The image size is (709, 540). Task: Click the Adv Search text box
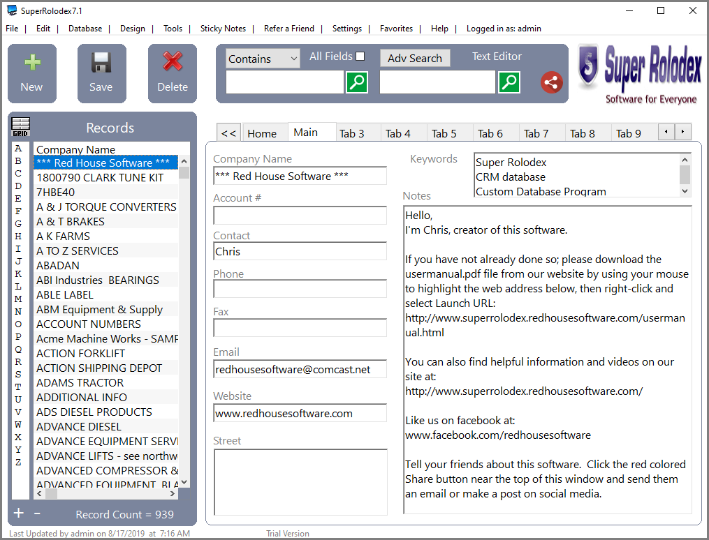437,82
